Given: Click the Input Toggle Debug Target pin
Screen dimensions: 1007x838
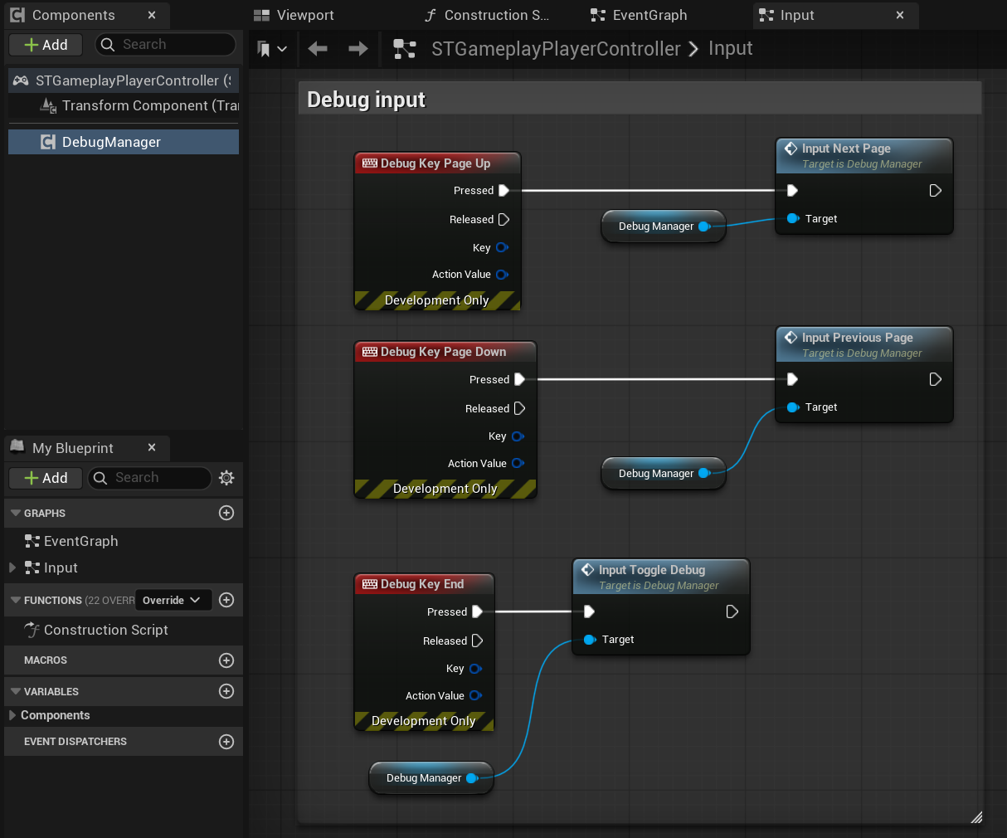Looking at the screenshot, I should click(590, 640).
